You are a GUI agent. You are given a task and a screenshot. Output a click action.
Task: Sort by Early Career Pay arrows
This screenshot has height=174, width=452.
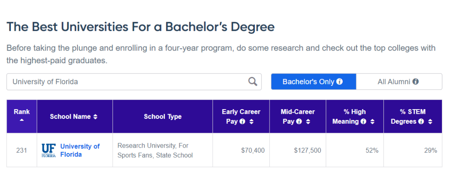pyautogui.click(x=251, y=122)
